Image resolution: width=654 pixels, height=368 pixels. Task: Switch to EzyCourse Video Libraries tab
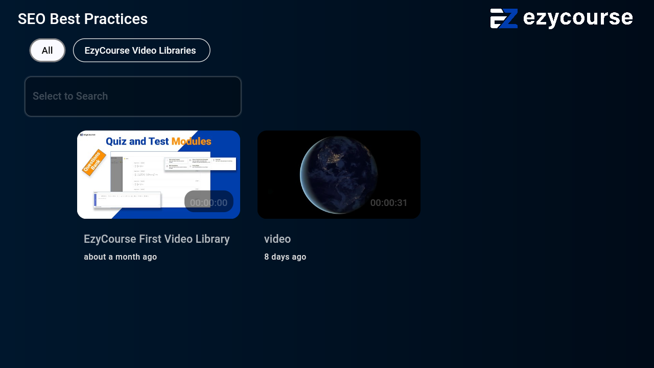(x=142, y=51)
